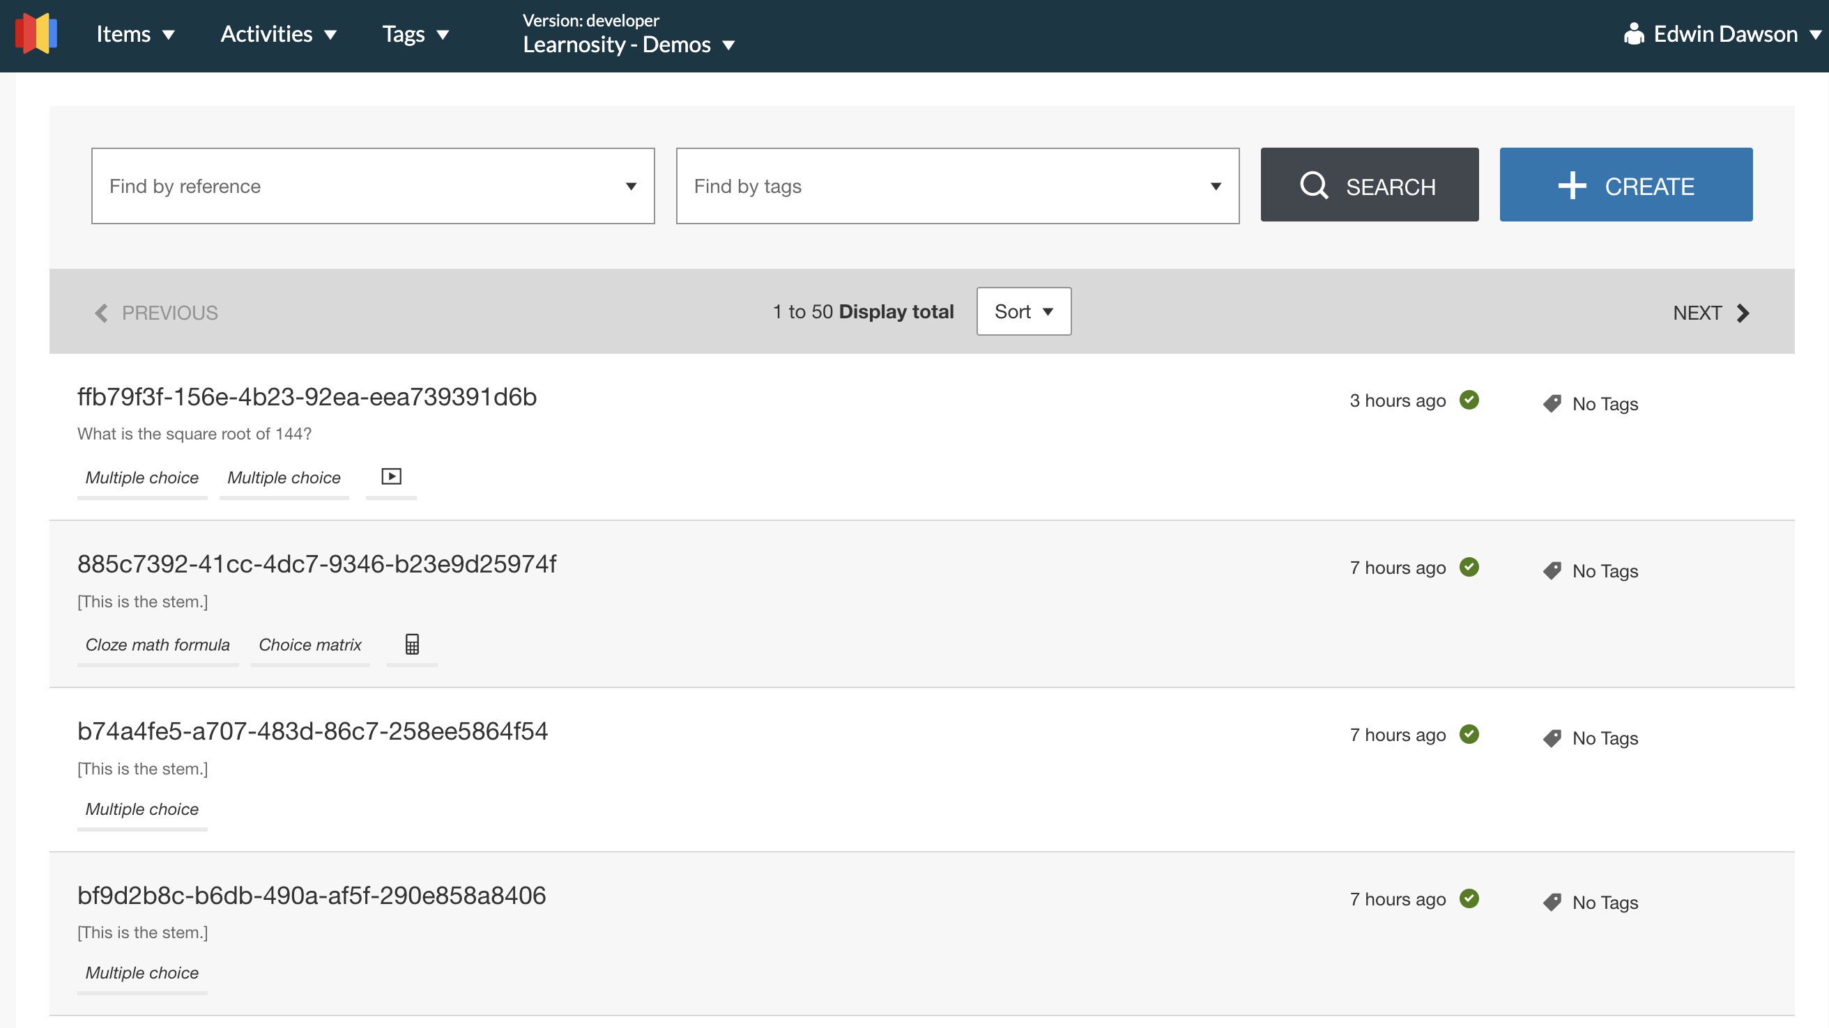The width and height of the screenshot is (1829, 1028).
Task: Click the Learnosity logo in the top bar
Action: pos(36,33)
